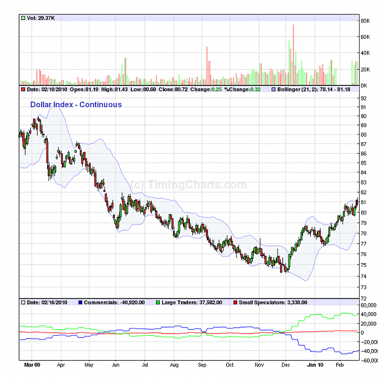Screen dimensions: 378x377
Task: Click 'Mar 09' on the time axis
Action: [32, 365]
